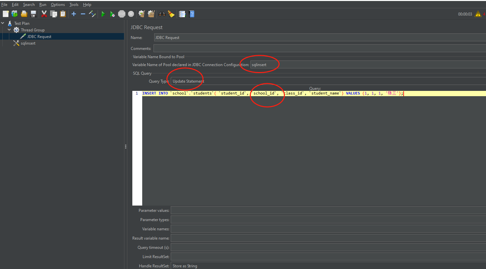The width and height of the screenshot is (486, 269).
Task: Click the Toggle enable/disable icon in toolbar
Action: click(92, 14)
